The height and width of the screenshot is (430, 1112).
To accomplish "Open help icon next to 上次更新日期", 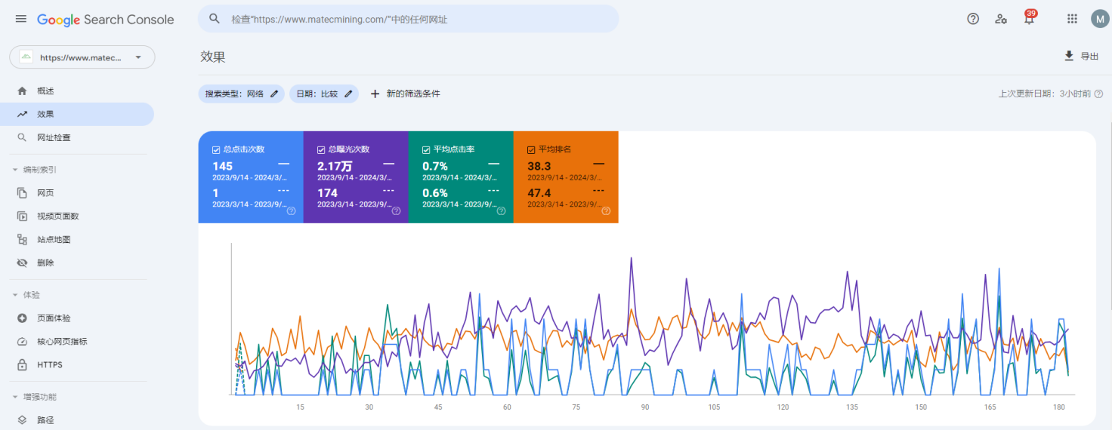I will 1099,94.
